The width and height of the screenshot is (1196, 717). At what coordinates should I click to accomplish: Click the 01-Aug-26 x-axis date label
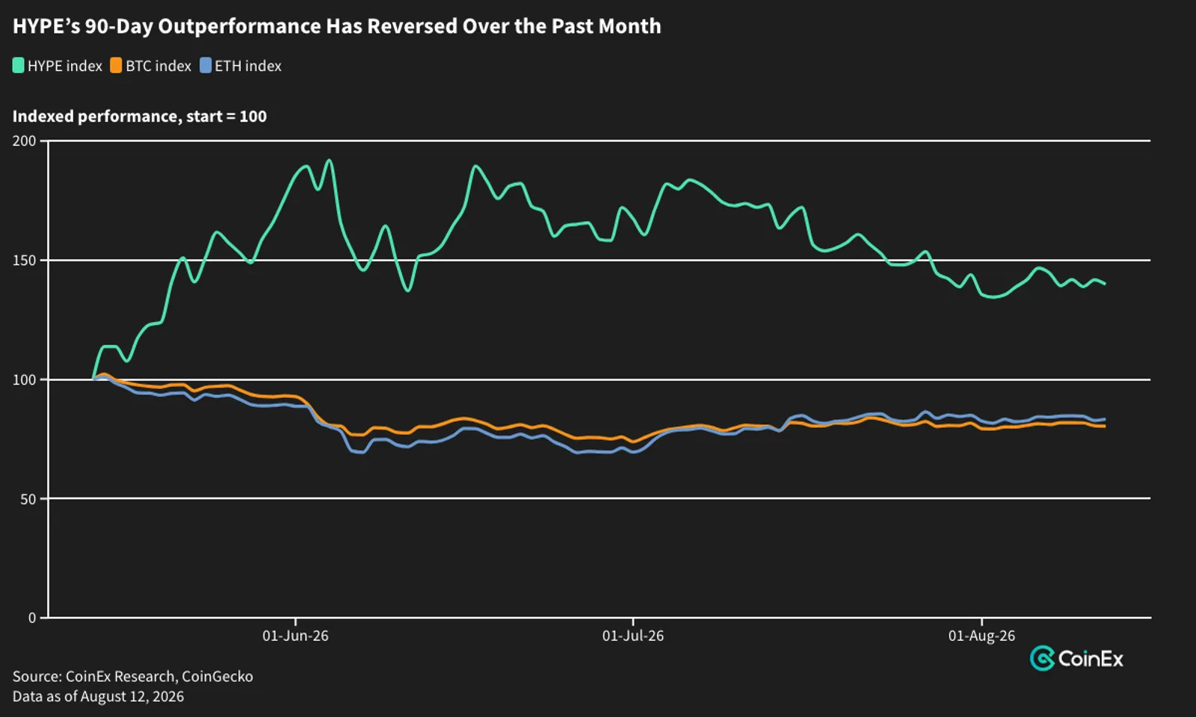[x=981, y=636]
